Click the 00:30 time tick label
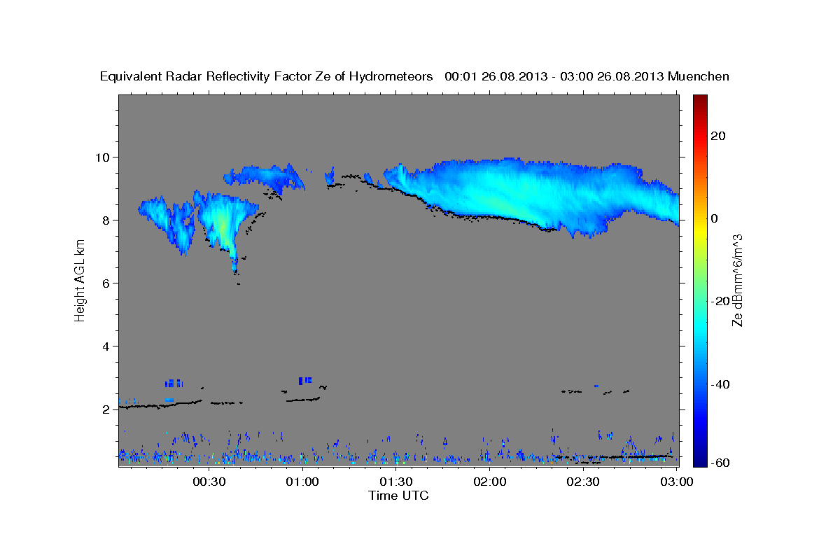Viewport: 840px width, 560px height. coord(209,482)
